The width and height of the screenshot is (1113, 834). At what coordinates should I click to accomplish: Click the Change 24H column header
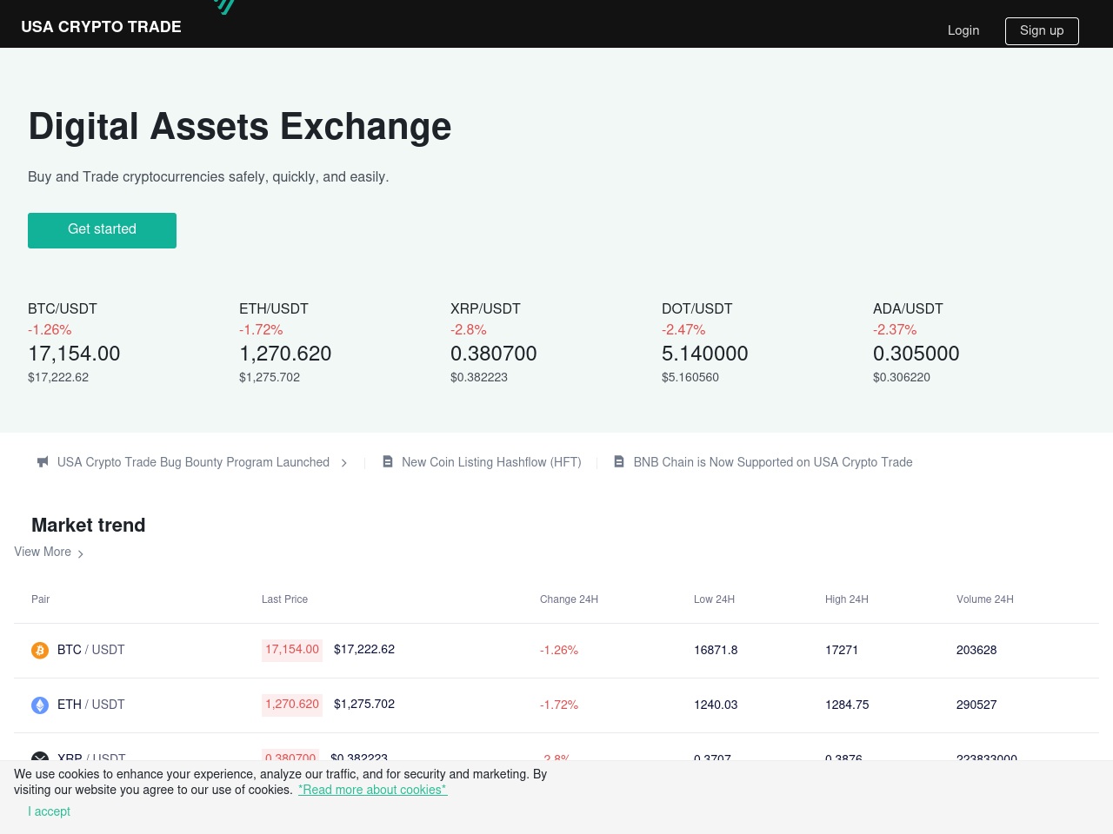tap(569, 599)
